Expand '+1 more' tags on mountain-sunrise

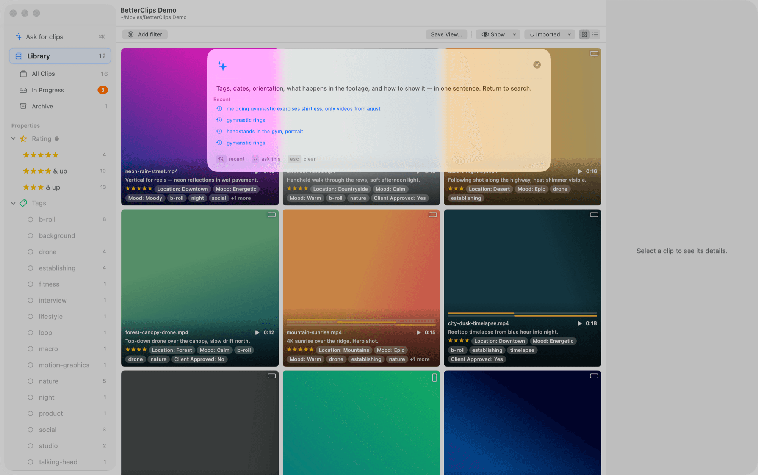point(420,359)
